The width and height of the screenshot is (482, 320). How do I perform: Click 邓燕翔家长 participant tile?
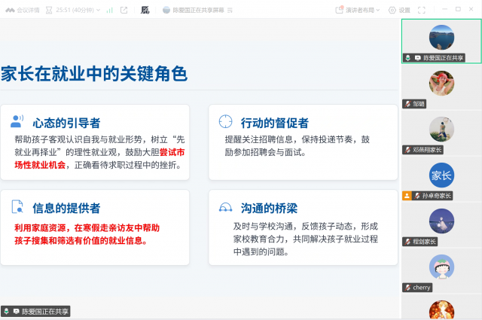(441, 130)
